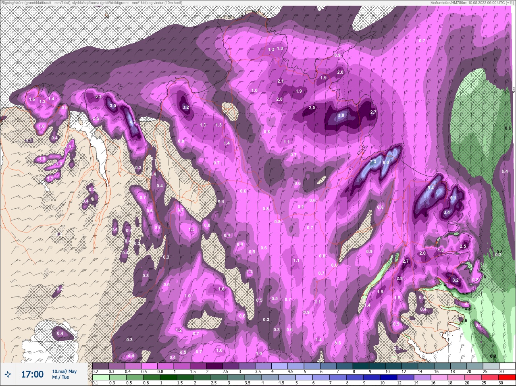Click the 3.4 precipitation value on the map

pos(447,212)
